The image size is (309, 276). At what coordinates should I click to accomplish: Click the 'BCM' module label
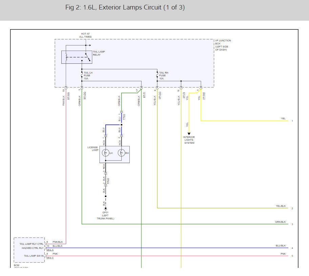point(17,265)
